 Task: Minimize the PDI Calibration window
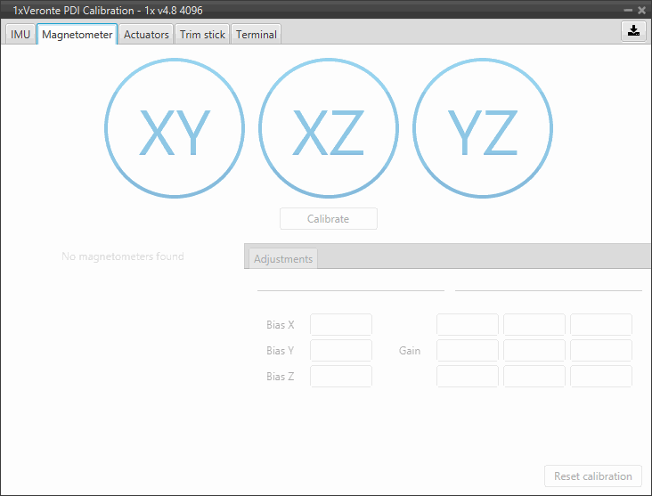point(627,10)
